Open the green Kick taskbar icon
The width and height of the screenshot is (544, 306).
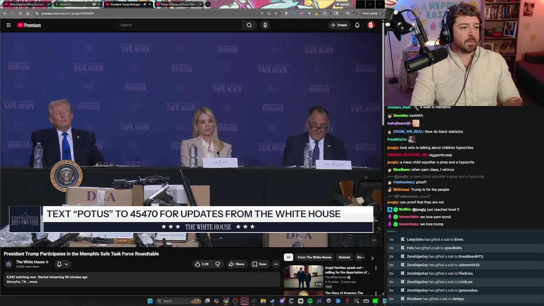pos(375,301)
